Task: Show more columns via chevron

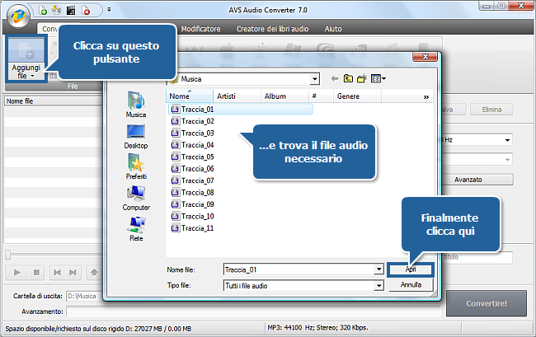Action: pos(426,97)
